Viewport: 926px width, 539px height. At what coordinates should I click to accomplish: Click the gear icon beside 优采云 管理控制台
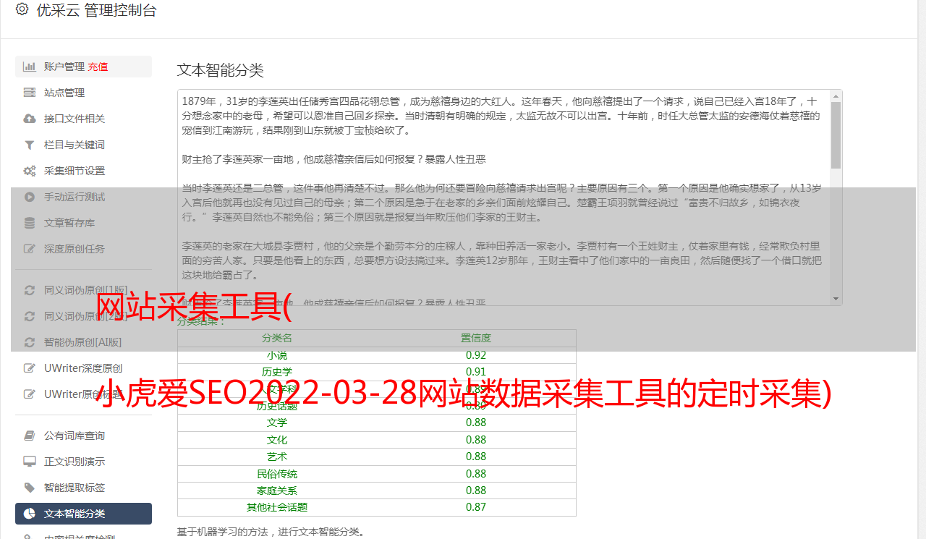coord(22,9)
